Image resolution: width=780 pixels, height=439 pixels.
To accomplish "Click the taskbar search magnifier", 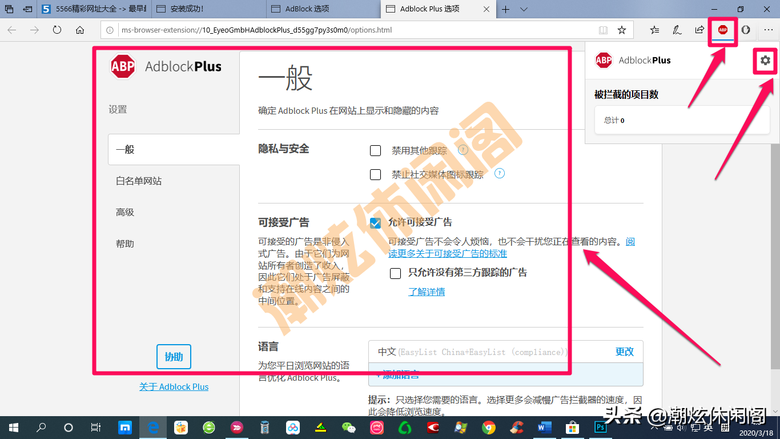I will pos(41,428).
